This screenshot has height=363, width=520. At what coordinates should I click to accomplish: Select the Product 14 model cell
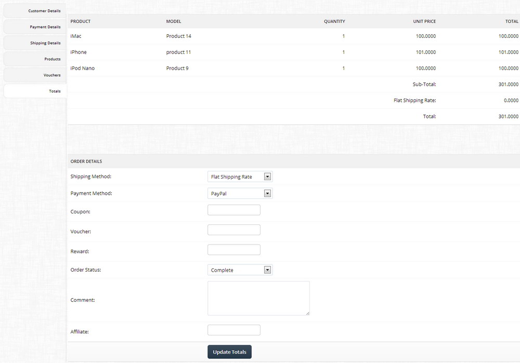tap(179, 36)
